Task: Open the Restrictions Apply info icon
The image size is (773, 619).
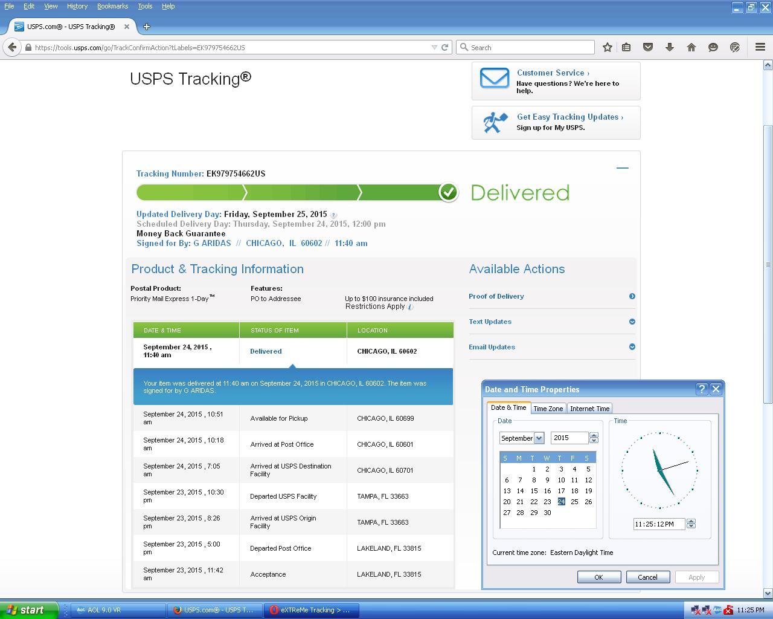Action: 410,307
